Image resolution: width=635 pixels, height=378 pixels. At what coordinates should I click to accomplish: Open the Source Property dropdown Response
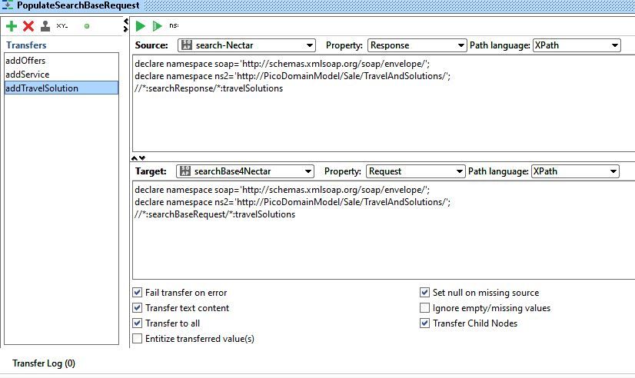click(417, 45)
